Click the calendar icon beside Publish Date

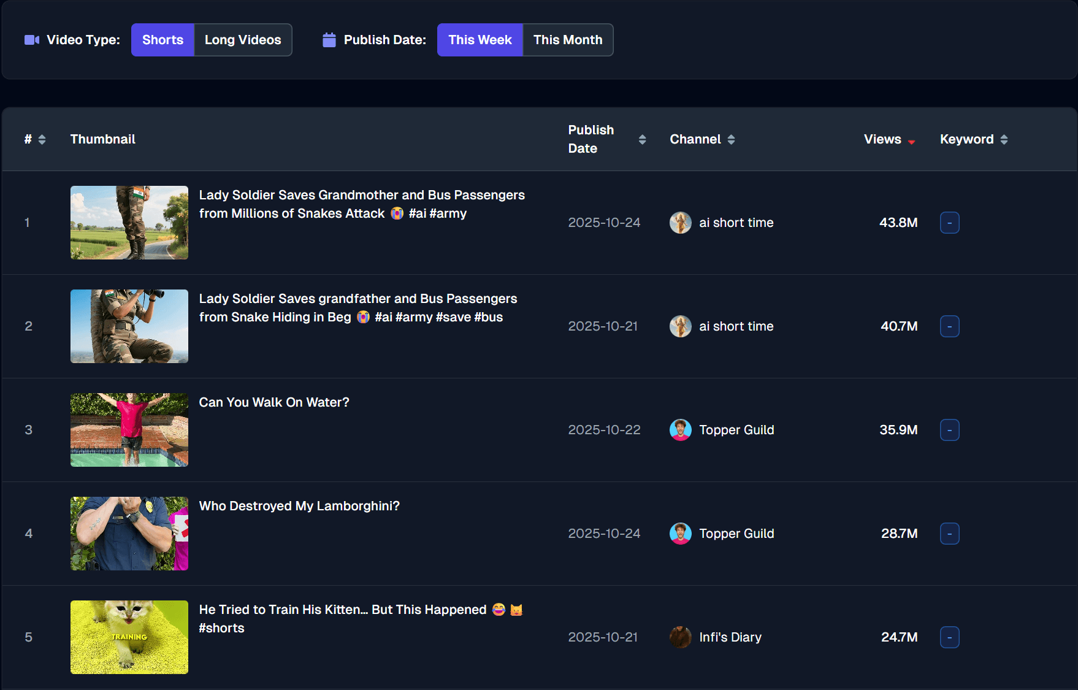pyautogui.click(x=329, y=39)
